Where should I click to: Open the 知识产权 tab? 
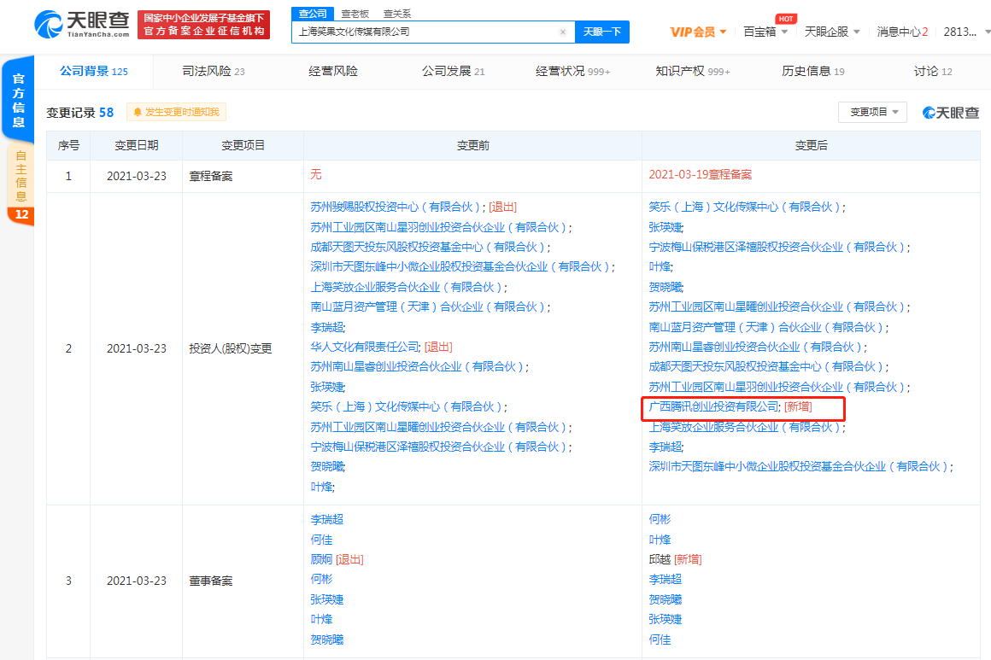[x=693, y=72]
